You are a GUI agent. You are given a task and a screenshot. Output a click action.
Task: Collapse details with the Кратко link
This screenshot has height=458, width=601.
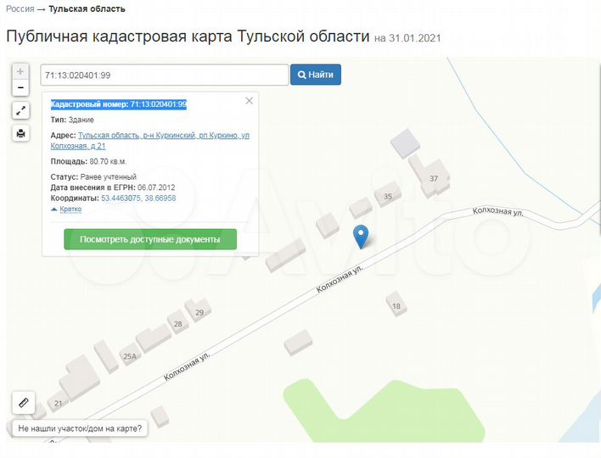[x=70, y=209]
